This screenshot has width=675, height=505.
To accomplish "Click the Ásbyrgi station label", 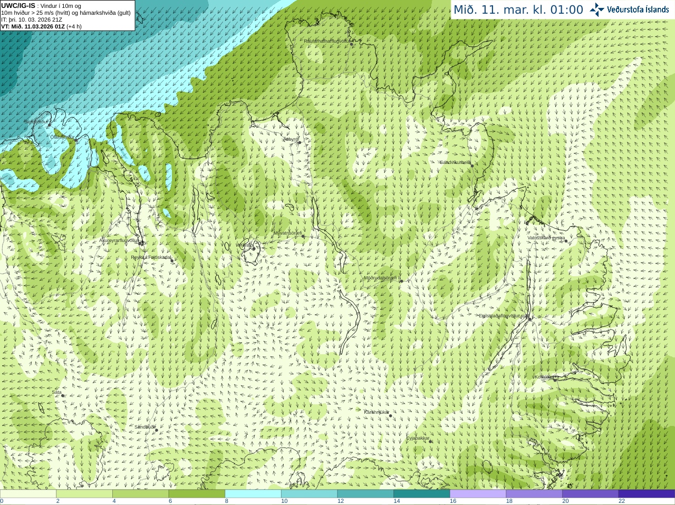I will tap(291, 139).
